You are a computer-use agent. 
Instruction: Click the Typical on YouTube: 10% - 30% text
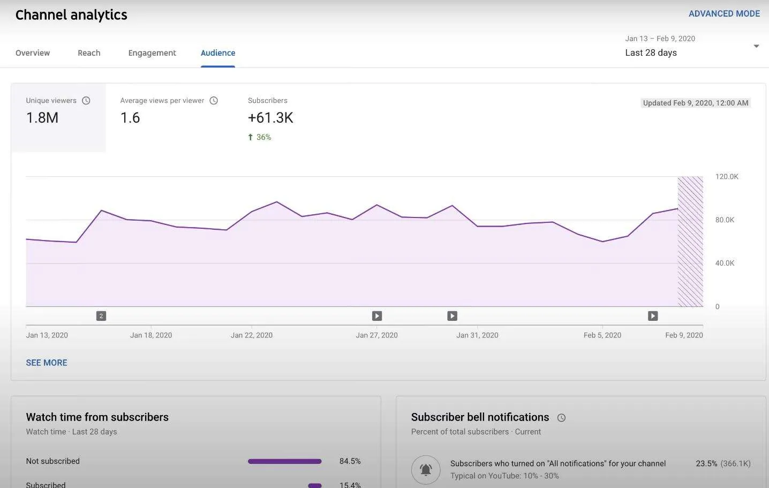click(x=504, y=476)
